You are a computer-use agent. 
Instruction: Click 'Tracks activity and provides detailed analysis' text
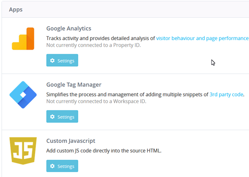click(x=101, y=38)
